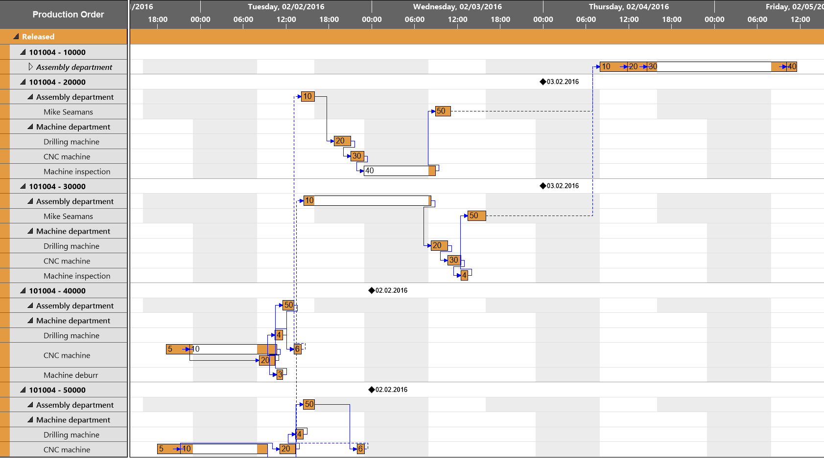Select operation 20 on order 20000 Drilling machine
The width and height of the screenshot is (824, 458).
(x=342, y=141)
